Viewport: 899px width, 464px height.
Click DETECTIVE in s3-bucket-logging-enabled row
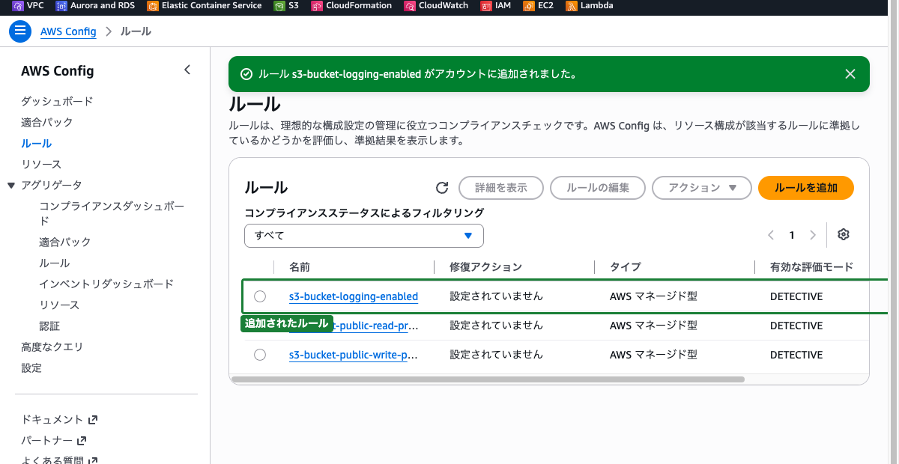point(796,296)
